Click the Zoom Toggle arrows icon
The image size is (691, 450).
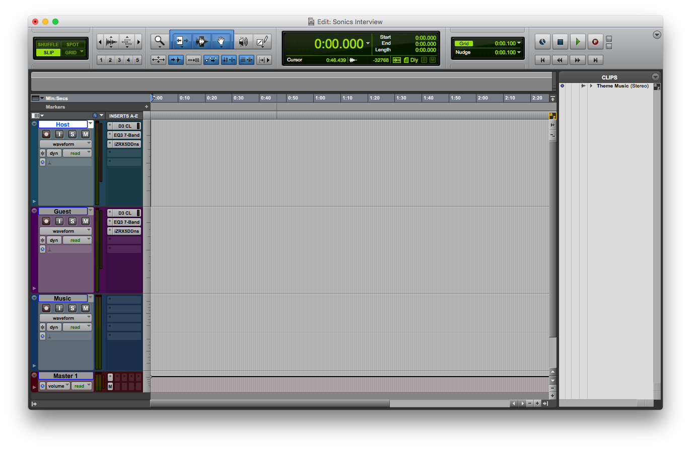coord(158,60)
